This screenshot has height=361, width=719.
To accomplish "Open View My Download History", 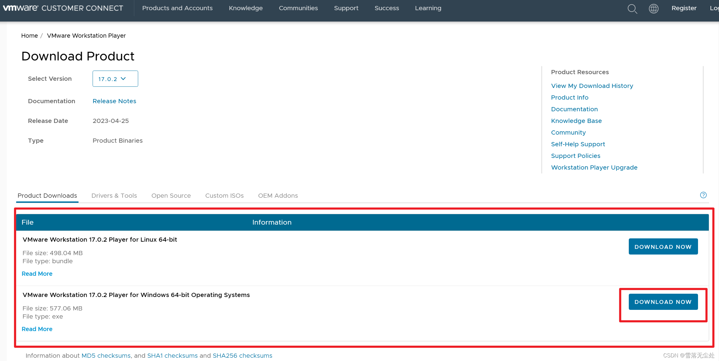I will [x=592, y=86].
